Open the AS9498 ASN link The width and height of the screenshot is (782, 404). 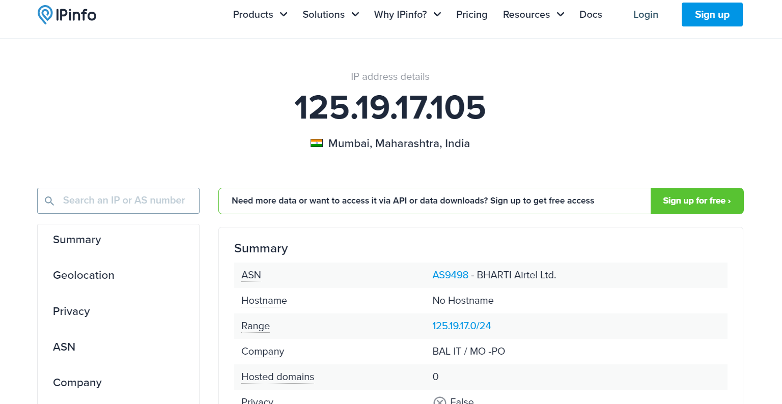pos(450,275)
